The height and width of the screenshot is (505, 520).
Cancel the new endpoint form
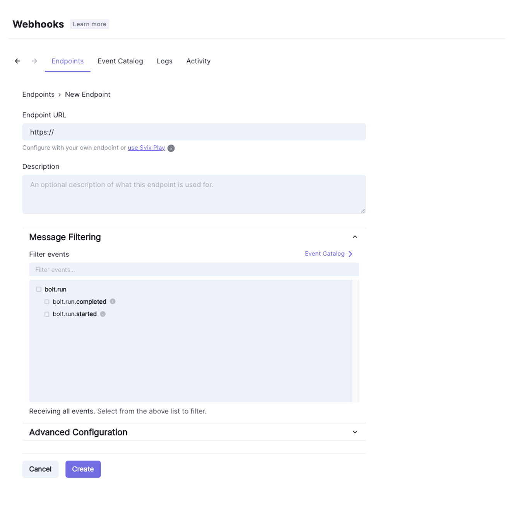40,469
